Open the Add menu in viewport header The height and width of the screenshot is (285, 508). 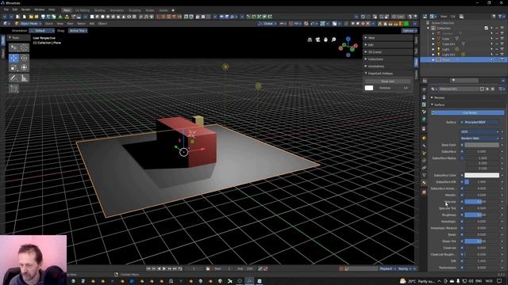[x=92, y=24]
